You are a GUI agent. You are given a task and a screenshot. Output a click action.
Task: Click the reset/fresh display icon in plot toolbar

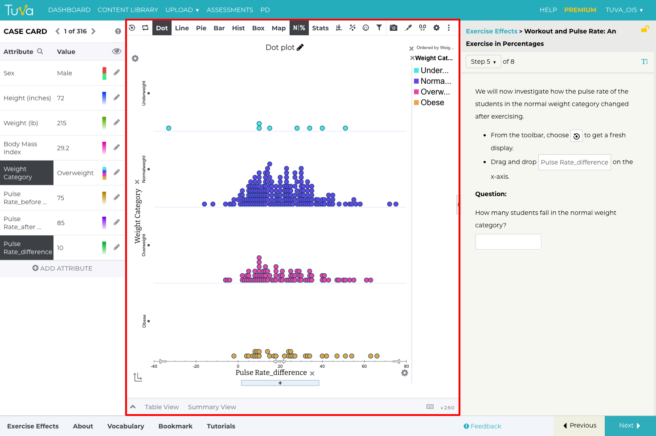tap(132, 28)
